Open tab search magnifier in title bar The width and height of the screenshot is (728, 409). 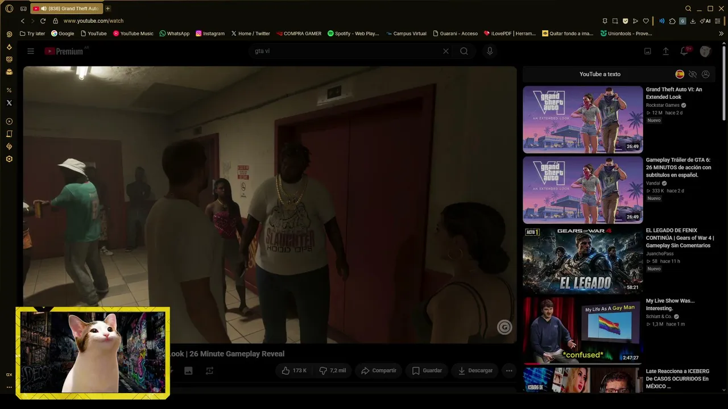click(x=688, y=9)
